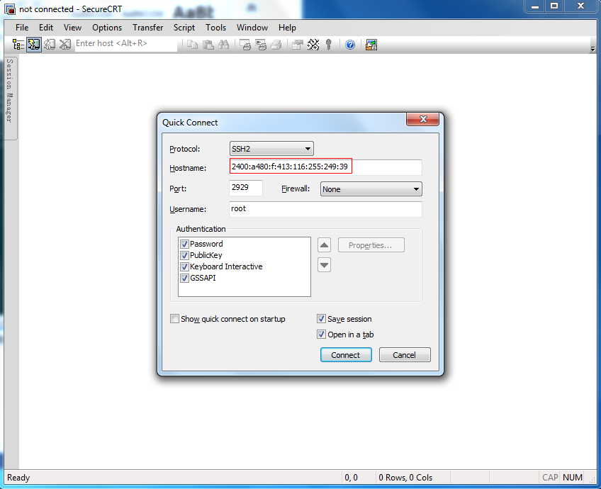Viewport: 601px width, 489px height.
Task: Open the Firewall dropdown list
Action: 371,189
